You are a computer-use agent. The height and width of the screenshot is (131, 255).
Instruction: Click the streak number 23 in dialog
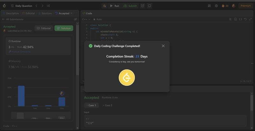tap(137, 56)
